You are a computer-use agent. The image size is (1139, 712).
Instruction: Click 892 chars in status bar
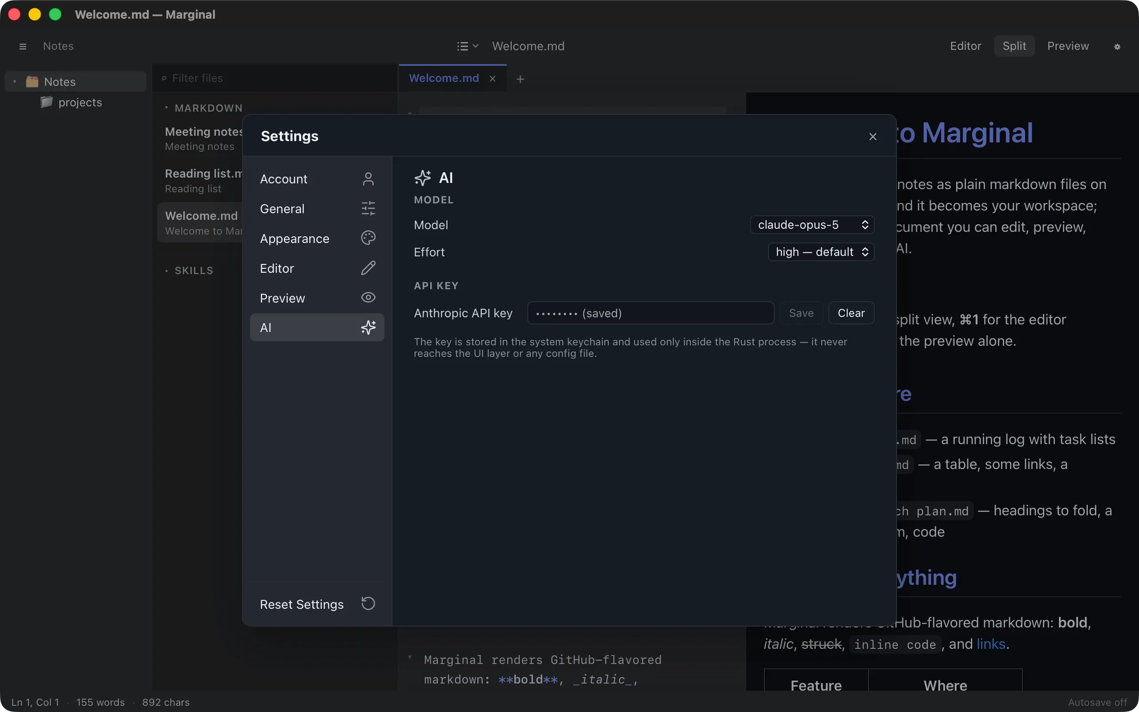tap(166, 702)
